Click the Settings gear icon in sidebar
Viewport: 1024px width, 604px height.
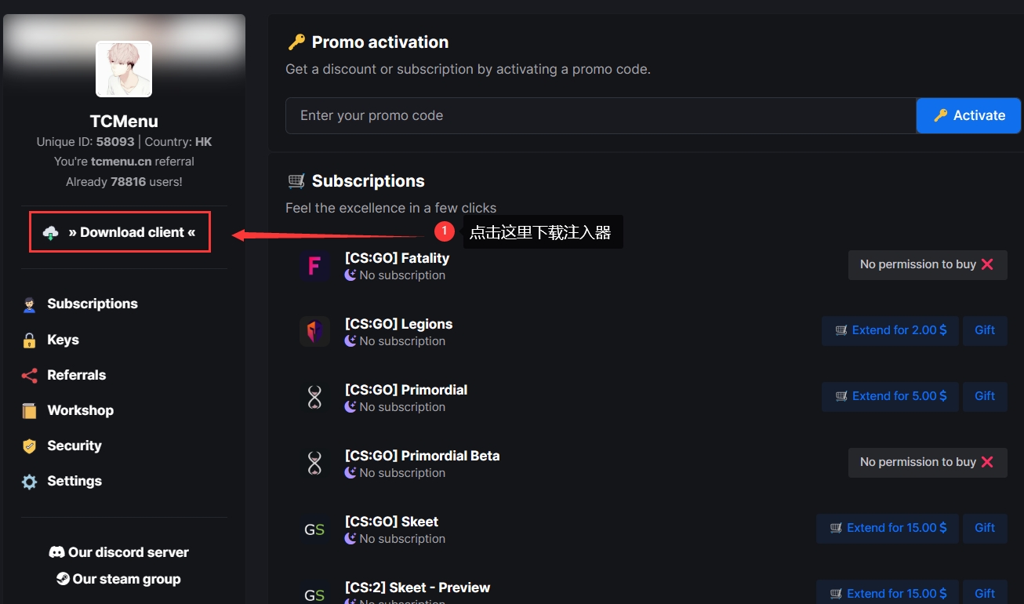[30, 482]
